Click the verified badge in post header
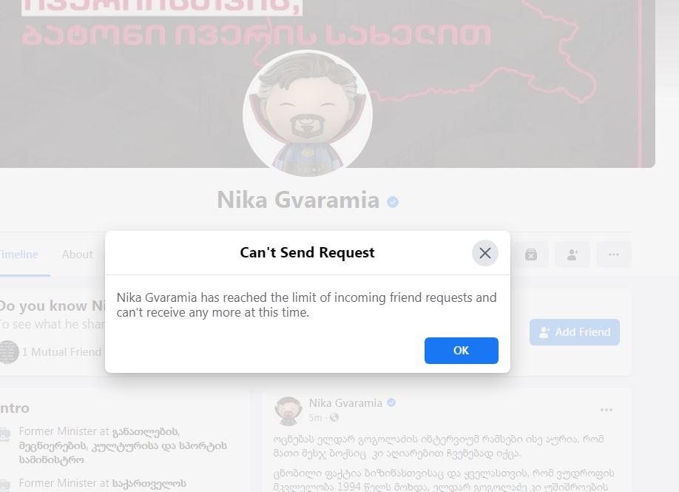Screen dimensions: 679x492 pos(391,402)
